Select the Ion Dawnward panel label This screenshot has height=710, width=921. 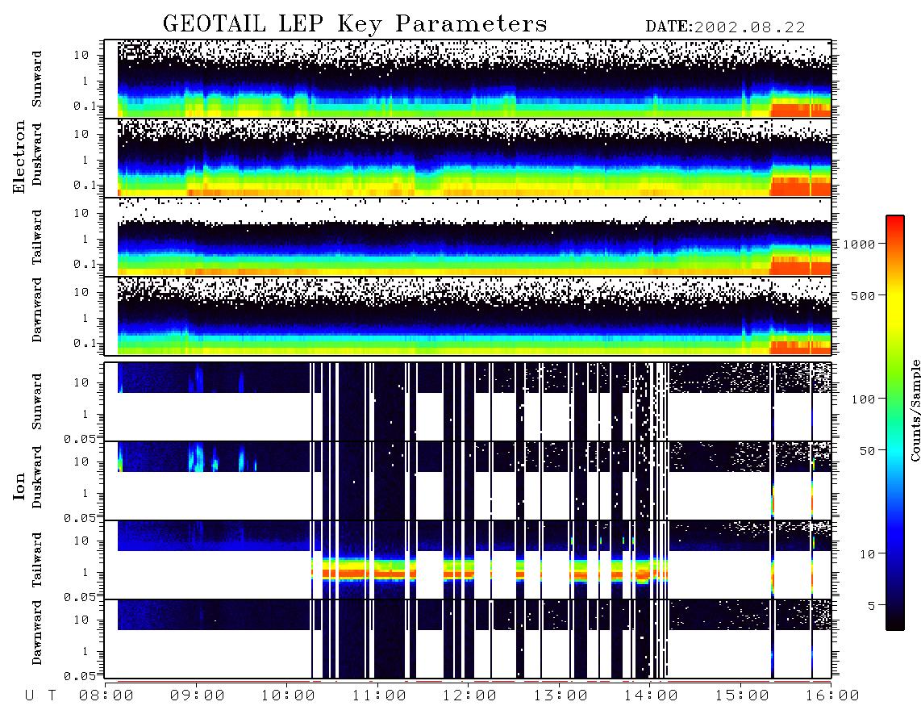coord(37,633)
